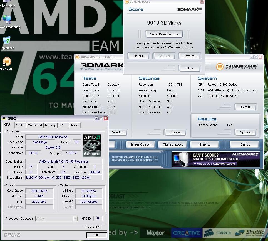Click the 9019 3DMarks score text
The width and height of the screenshot is (268, 241).
point(164,23)
